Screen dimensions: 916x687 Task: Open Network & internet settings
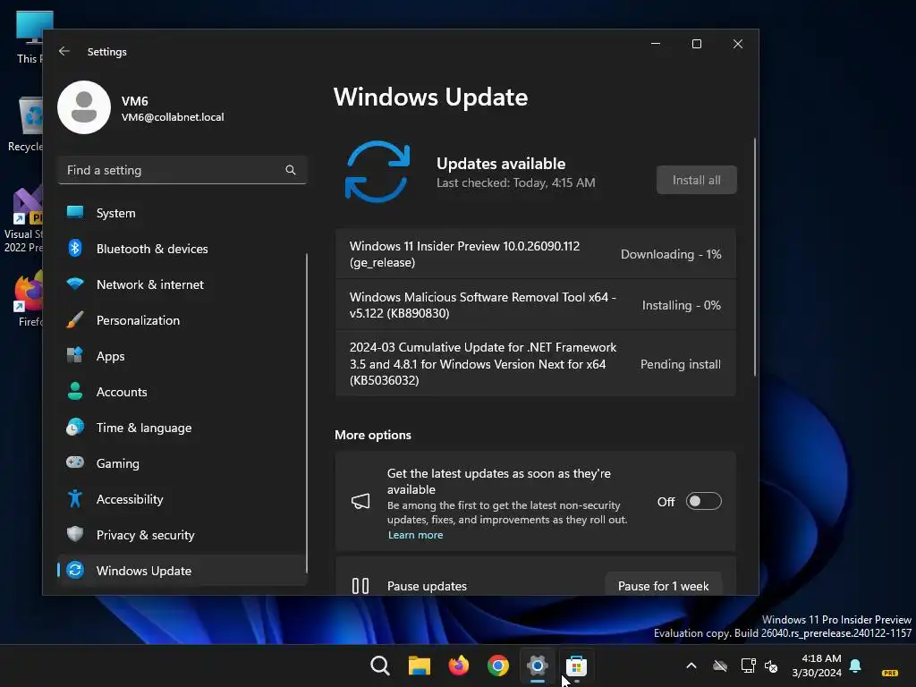pos(182,284)
